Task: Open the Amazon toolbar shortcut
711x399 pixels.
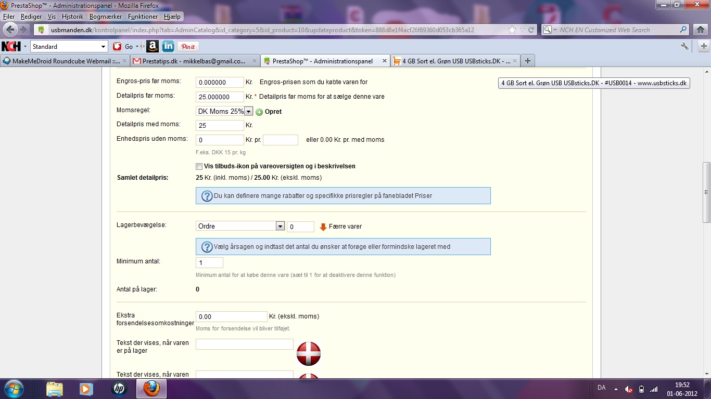Action: coord(152,46)
